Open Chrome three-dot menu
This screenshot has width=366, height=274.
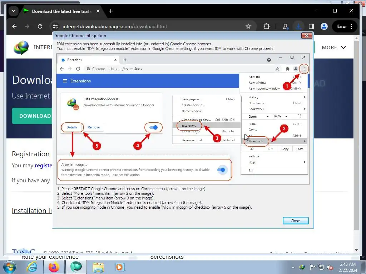[x=351, y=26]
